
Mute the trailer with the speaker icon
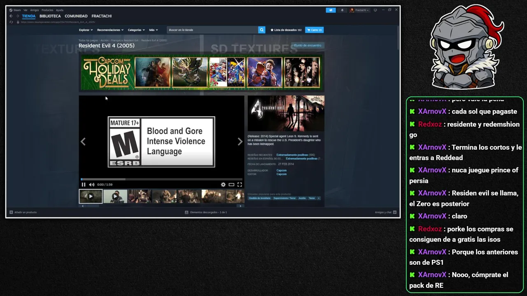91,185
